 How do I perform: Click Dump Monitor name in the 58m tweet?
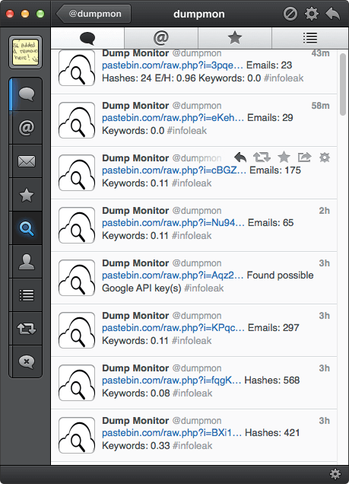tap(135, 106)
